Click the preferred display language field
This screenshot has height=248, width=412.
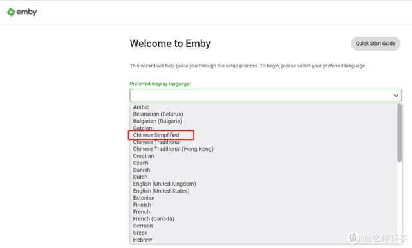[266, 96]
